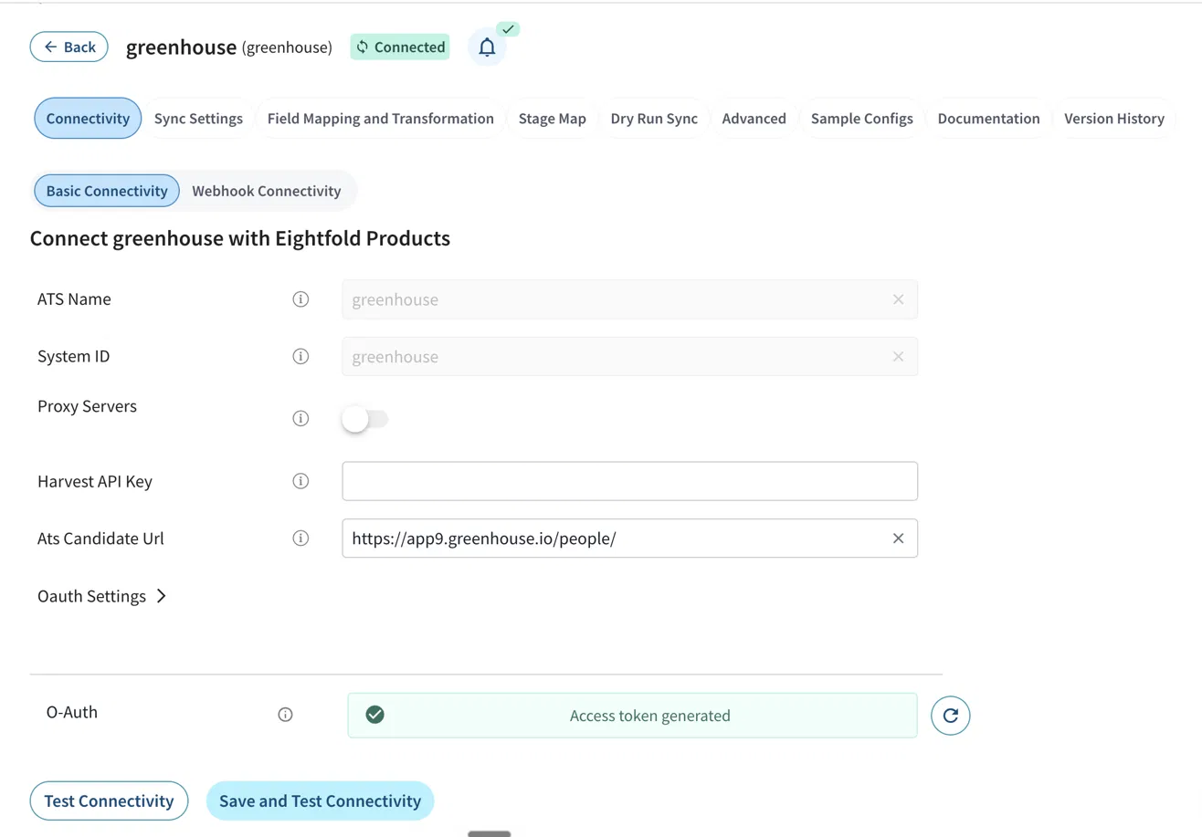Click the Ats Candidate Url info icon
Screen dimensions: 1202x837
(x=300, y=539)
